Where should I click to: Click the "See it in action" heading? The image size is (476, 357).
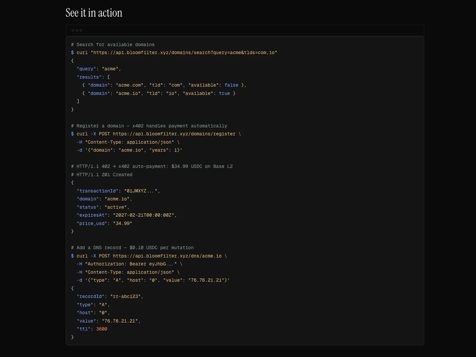(x=94, y=13)
